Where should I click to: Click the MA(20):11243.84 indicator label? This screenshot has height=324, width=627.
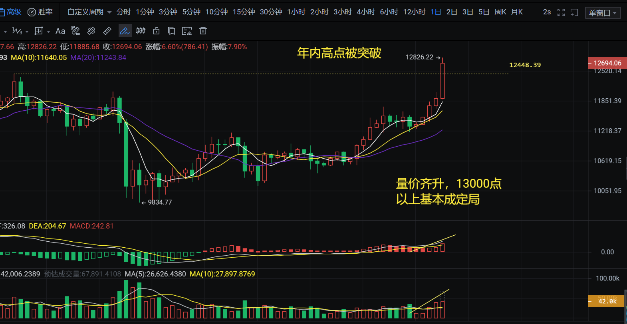tap(98, 58)
